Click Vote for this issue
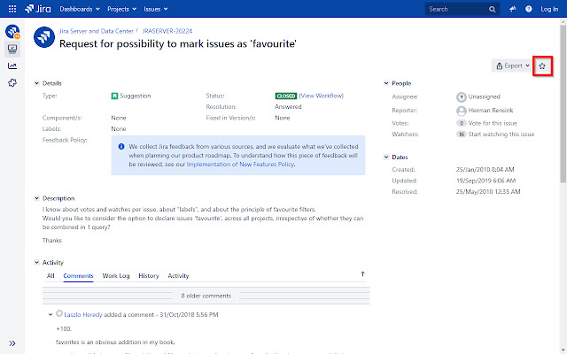The height and width of the screenshot is (354, 567). (x=493, y=123)
